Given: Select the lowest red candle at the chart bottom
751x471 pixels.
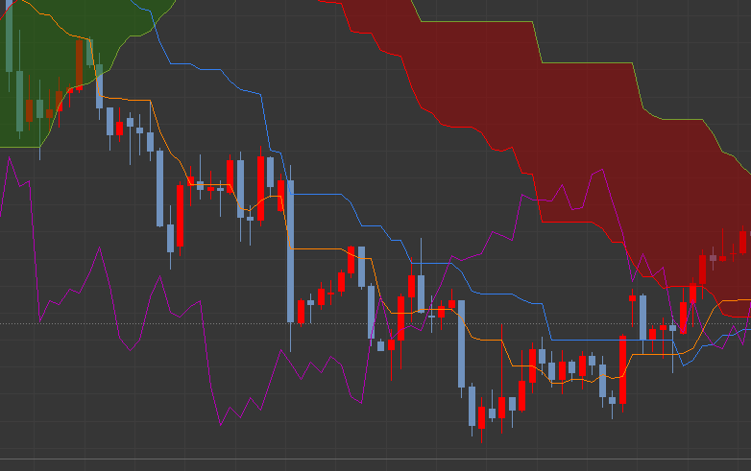Looking at the screenshot, I should (x=481, y=417).
